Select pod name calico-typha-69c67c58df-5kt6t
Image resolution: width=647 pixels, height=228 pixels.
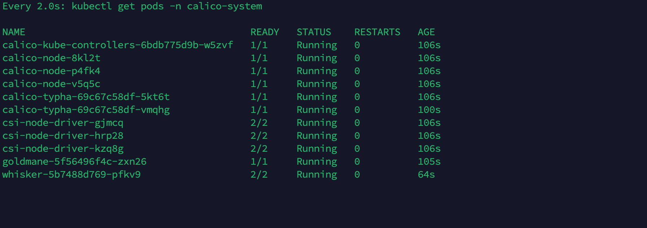tap(86, 97)
